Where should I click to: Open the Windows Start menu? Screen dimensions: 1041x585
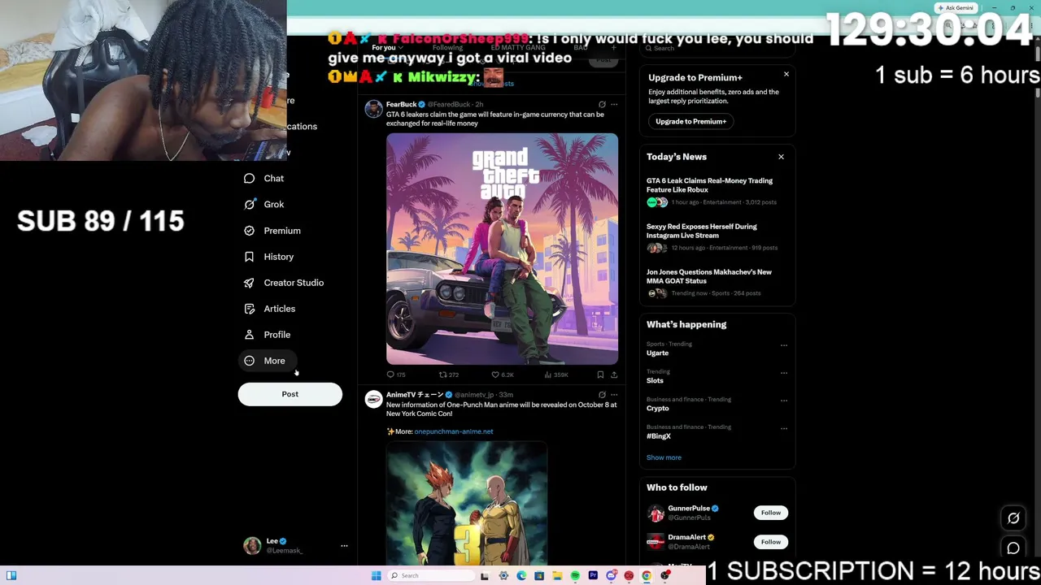[x=376, y=576]
